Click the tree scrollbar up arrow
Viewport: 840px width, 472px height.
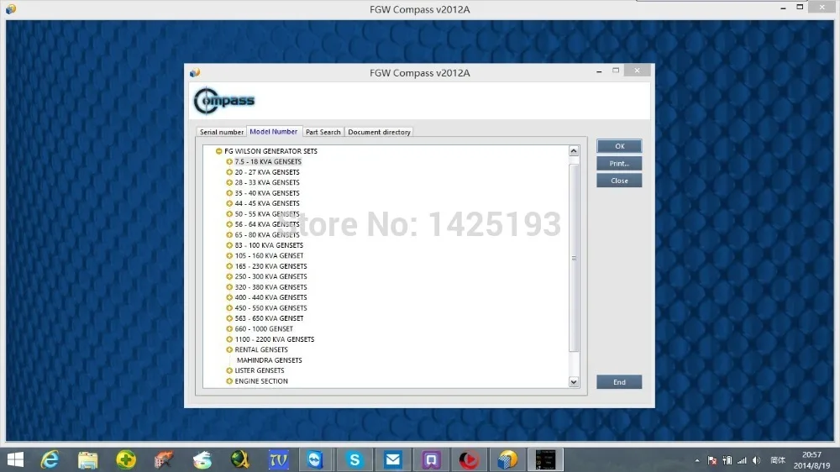tap(574, 151)
